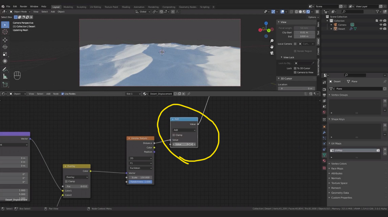This screenshot has height=217, width=388.
Task: Select the Add Cube tool
Action: (x=5, y=84)
